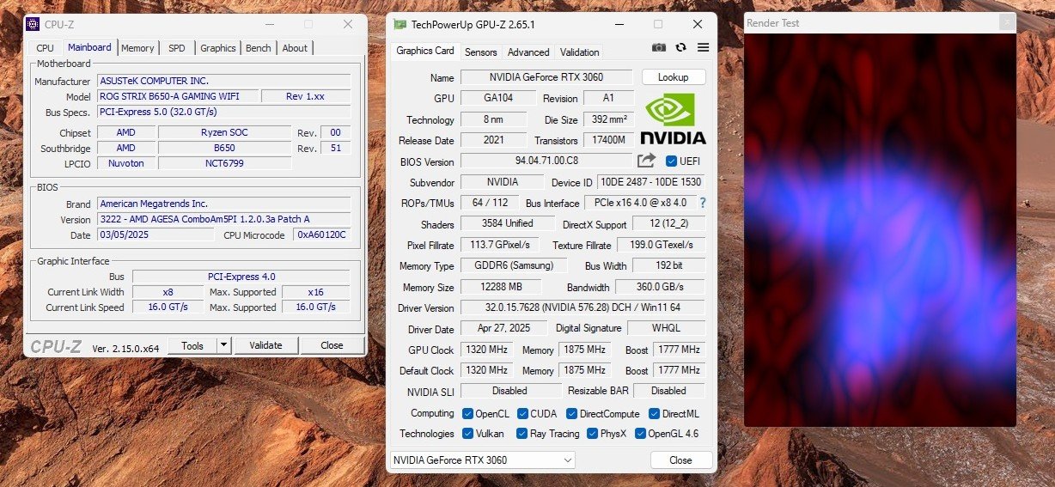The width and height of the screenshot is (1055, 487).
Task: Click the GPU-Z refresh icon
Action: pyautogui.click(x=681, y=48)
